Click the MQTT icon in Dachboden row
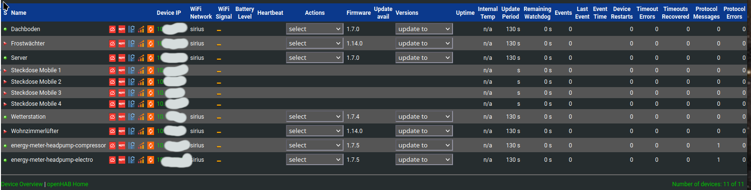This screenshot has width=751, height=190. point(122,29)
